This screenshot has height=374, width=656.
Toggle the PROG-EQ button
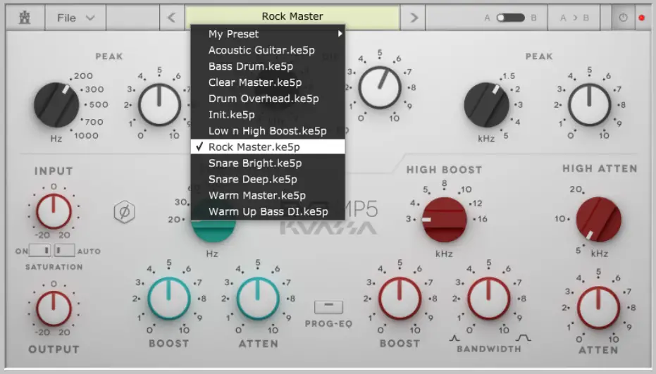pyautogui.click(x=328, y=307)
